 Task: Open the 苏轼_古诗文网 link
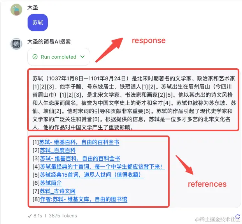[x=58, y=191]
